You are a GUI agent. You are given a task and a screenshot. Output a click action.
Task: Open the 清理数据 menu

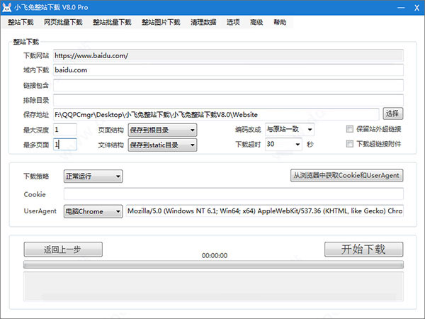coord(203,22)
